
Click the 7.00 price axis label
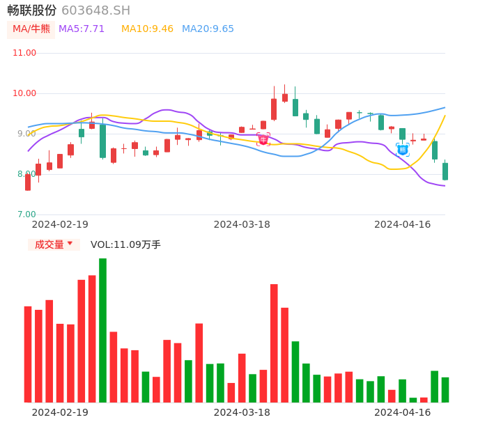26,214
